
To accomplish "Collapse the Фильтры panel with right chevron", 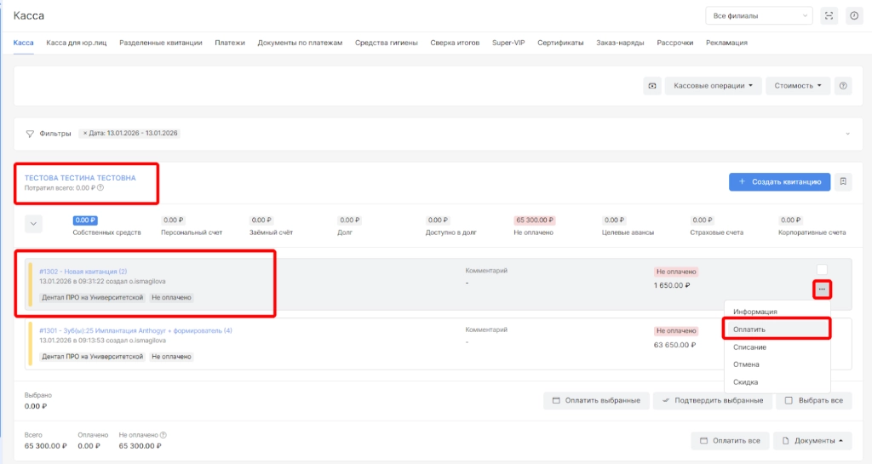I will click(847, 134).
